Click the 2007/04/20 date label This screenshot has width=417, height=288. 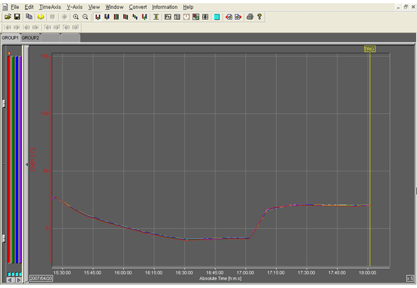pos(40,278)
